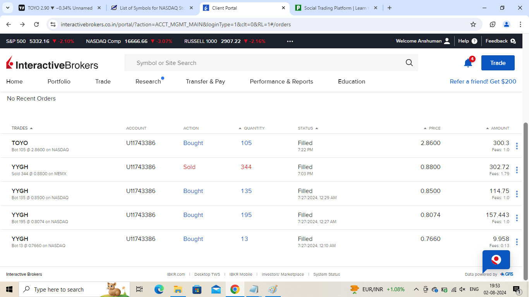Sort the table by the TRADES column
The image size is (529, 297).
tap(22, 128)
